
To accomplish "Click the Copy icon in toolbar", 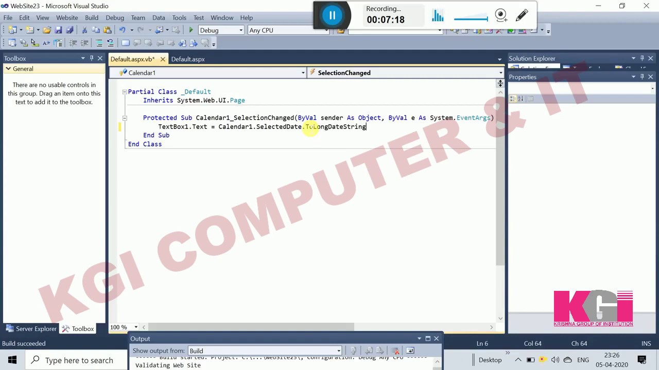I will (96, 30).
